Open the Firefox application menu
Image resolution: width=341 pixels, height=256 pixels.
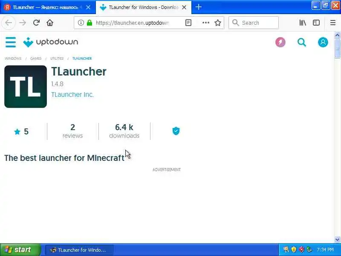(333, 23)
